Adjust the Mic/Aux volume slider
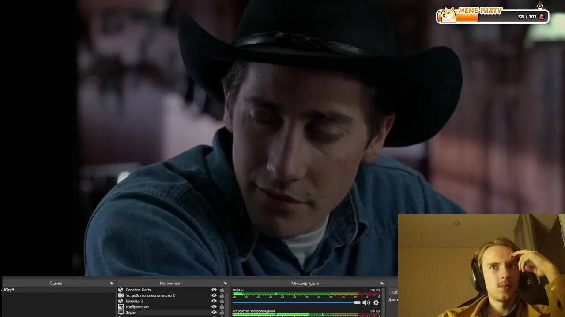 pos(296,302)
